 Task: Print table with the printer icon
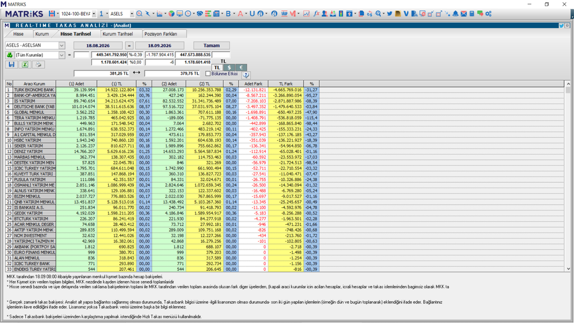[39, 64]
